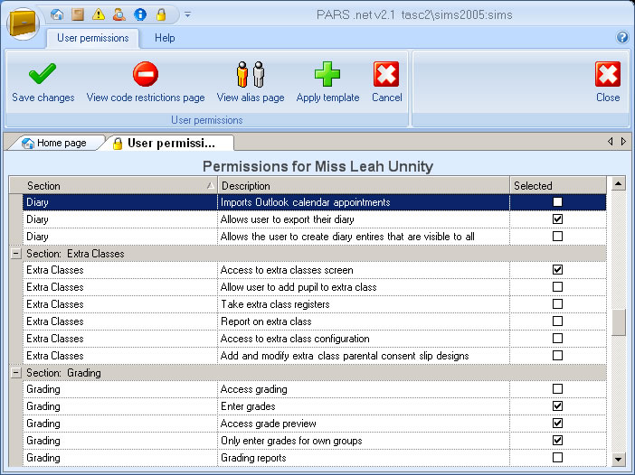Open the View code restrictions page
635x475 pixels.
coord(146,74)
